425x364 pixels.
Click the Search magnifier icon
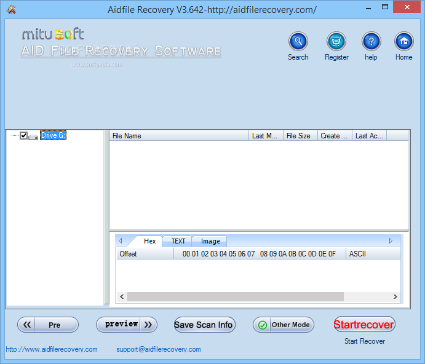pos(298,41)
